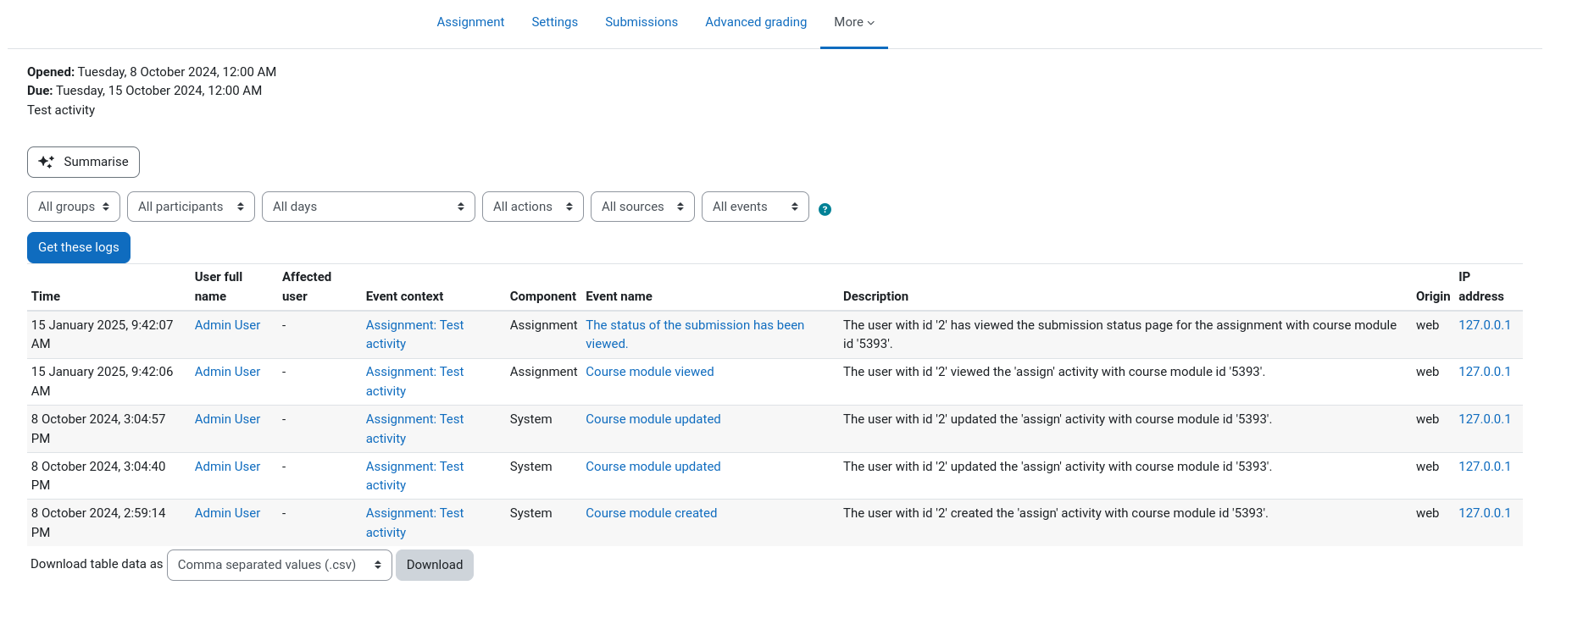The width and height of the screenshot is (1583, 624).
Task: Click the Summarise button
Action: pyautogui.click(x=83, y=162)
